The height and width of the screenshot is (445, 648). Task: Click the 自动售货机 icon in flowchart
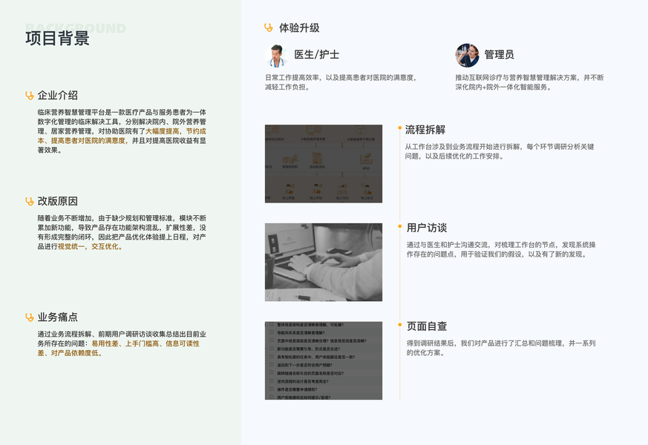pos(317,159)
